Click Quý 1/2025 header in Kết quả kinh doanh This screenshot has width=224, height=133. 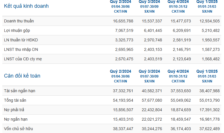(x=207, y=2)
